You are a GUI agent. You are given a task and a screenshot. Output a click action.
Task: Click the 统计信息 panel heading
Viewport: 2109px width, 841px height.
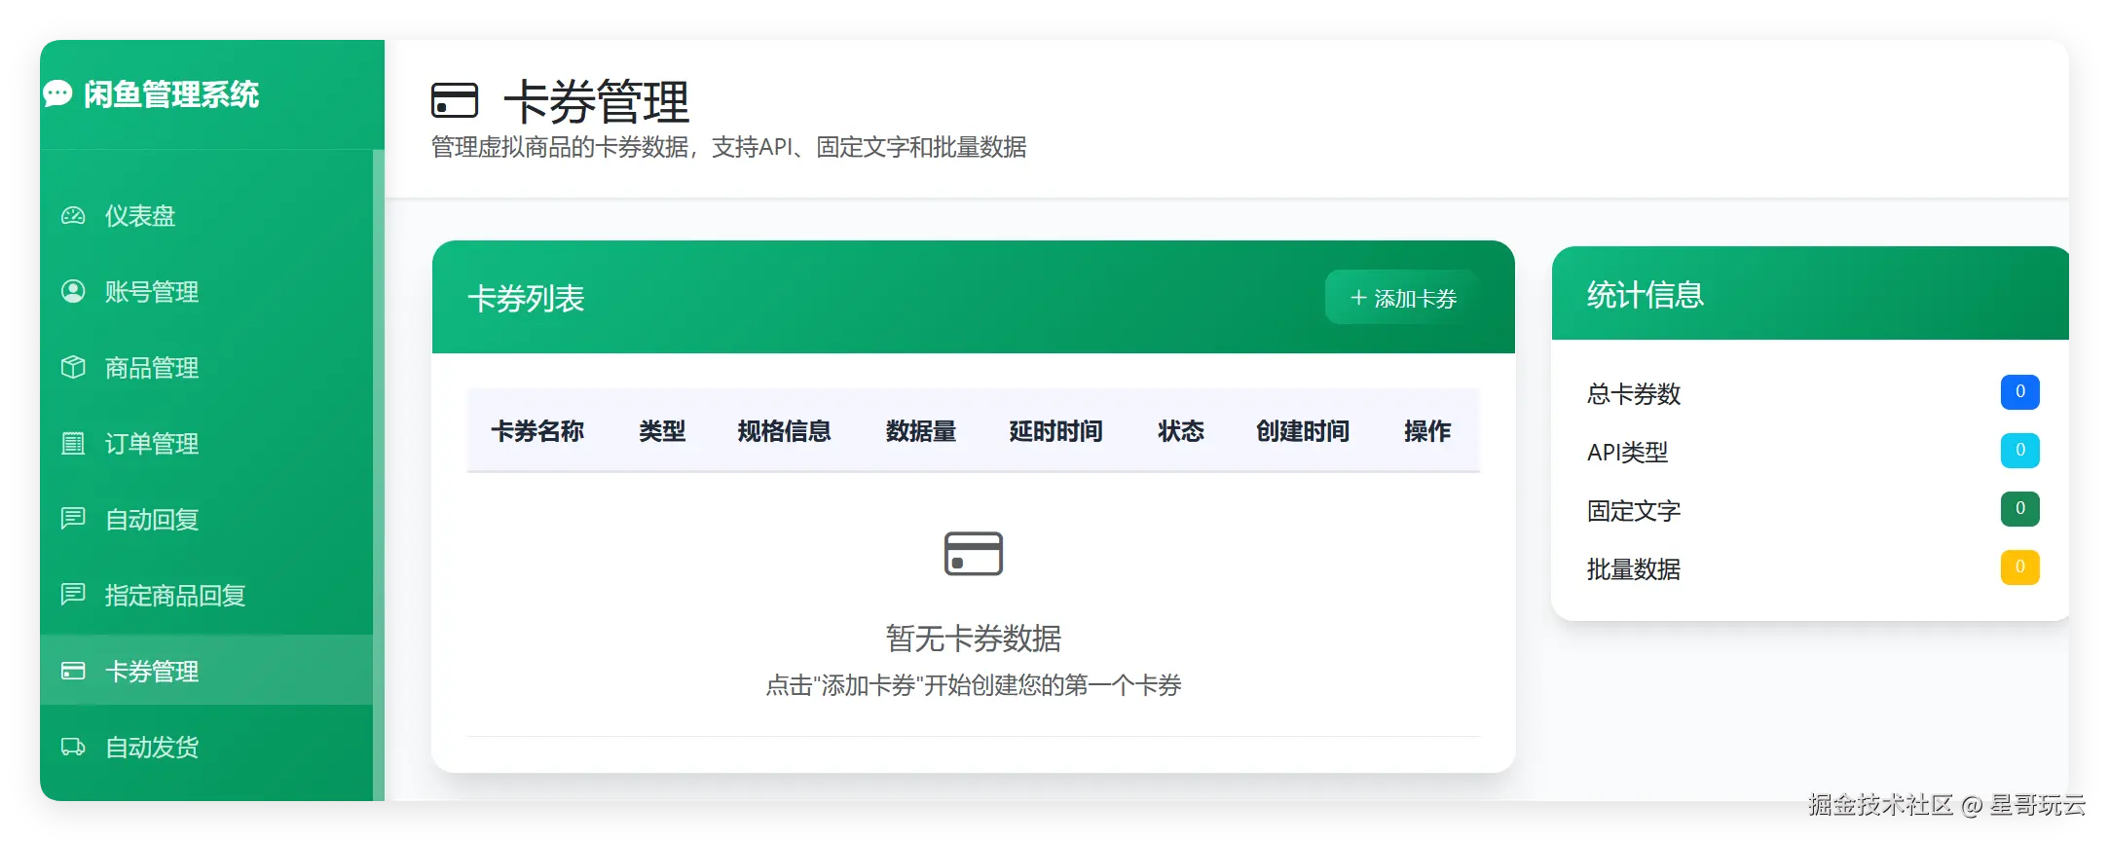(1646, 295)
